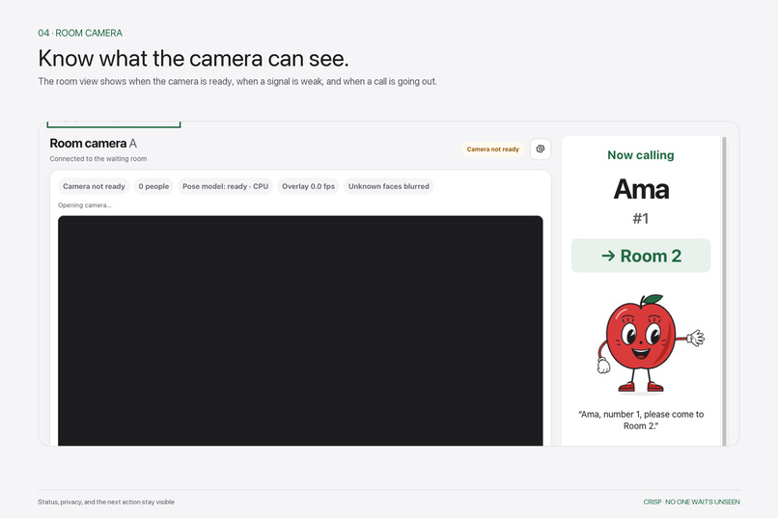
Task: Open the camera settings gear icon
Action: click(x=541, y=149)
